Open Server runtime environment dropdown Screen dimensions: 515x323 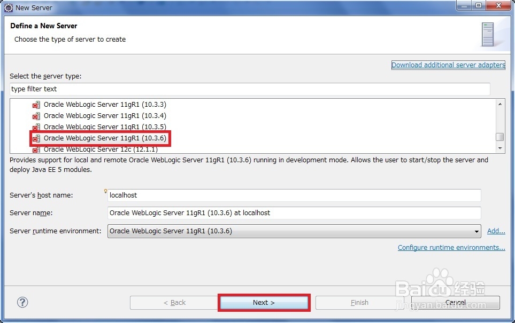294,231
